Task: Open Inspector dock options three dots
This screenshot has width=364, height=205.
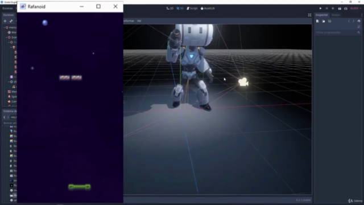Action: pos(362,15)
